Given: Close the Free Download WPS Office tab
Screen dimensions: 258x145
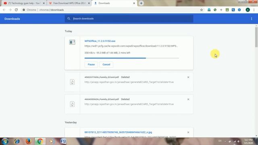Looking at the screenshot, I should point(89,3).
